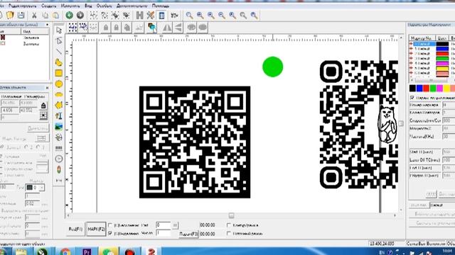455x255 pixels.
Task: Select the black pen row in marker list
Action: (x=432, y=44)
